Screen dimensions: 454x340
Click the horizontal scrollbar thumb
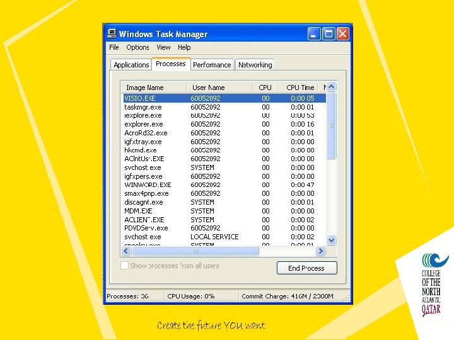[x=195, y=251]
